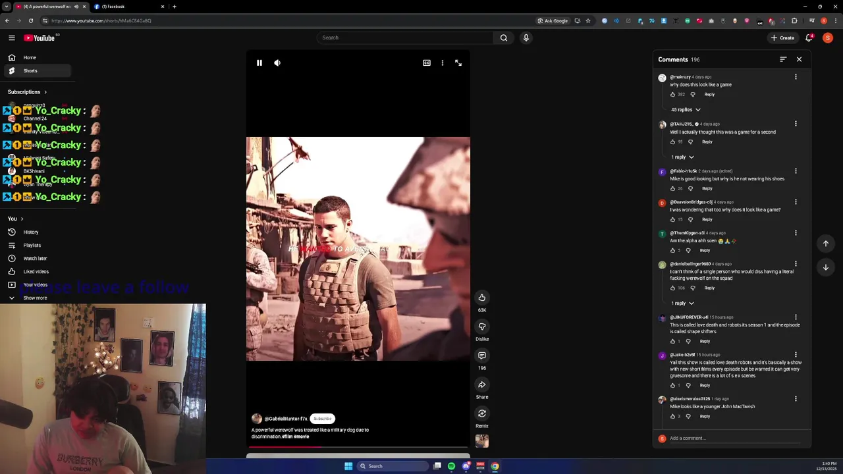
Task: Open the Short's comments button
Action: [482, 355]
